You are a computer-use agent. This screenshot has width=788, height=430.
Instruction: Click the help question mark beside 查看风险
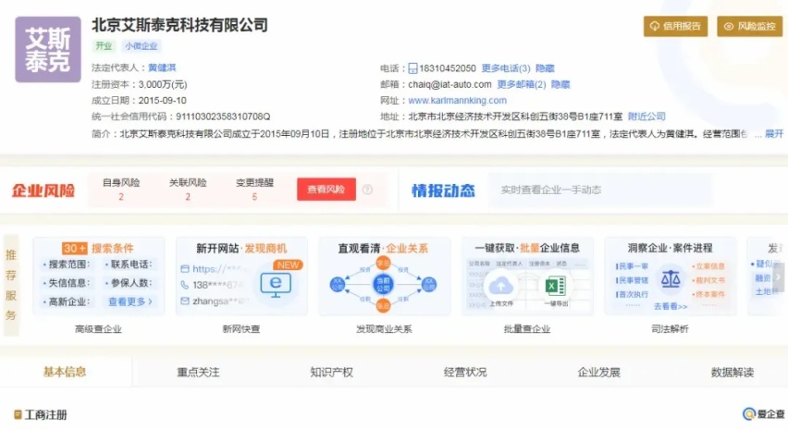367,190
